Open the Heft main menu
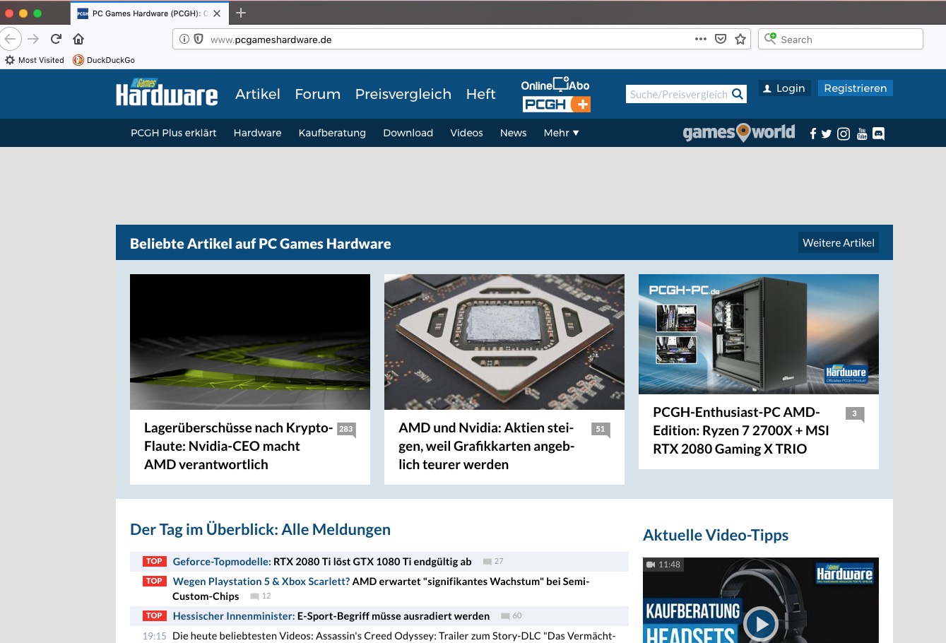The width and height of the screenshot is (946, 643). (481, 94)
